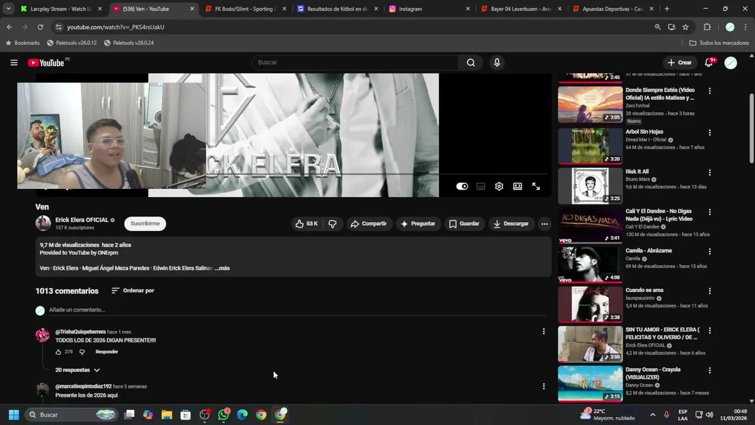
Task: Open YouTube notifications bell
Action: click(x=710, y=63)
